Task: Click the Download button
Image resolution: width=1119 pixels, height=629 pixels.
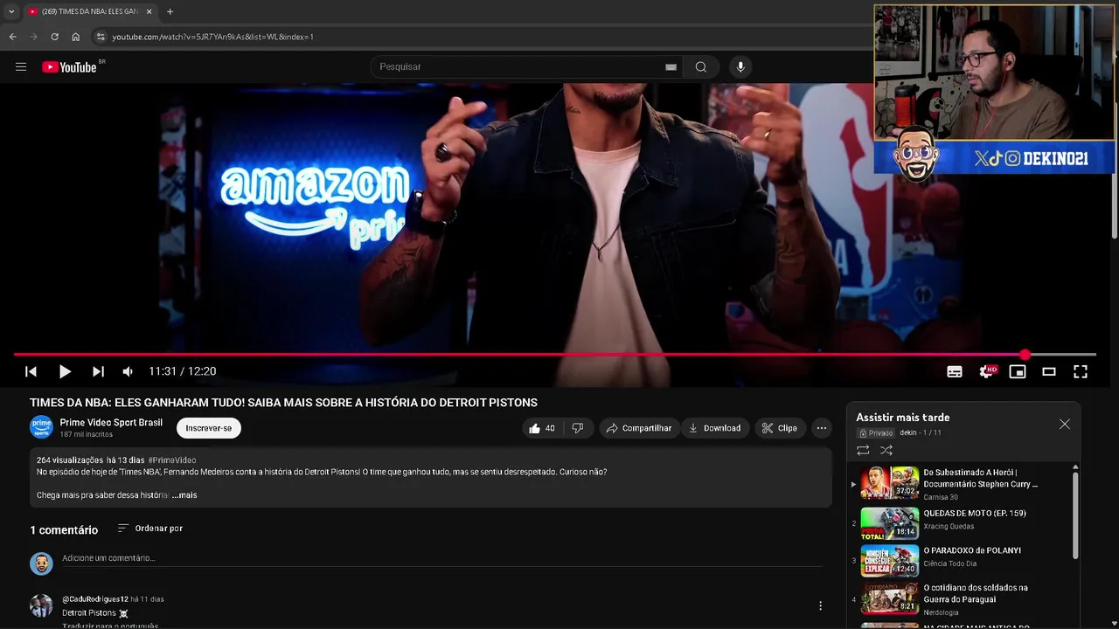Action: tap(714, 428)
